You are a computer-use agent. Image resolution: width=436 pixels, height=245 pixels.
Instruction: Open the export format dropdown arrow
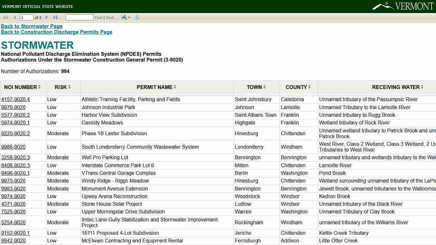pyautogui.click(x=129, y=18)
